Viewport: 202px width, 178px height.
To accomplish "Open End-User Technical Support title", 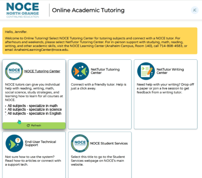I will point(40,143).
